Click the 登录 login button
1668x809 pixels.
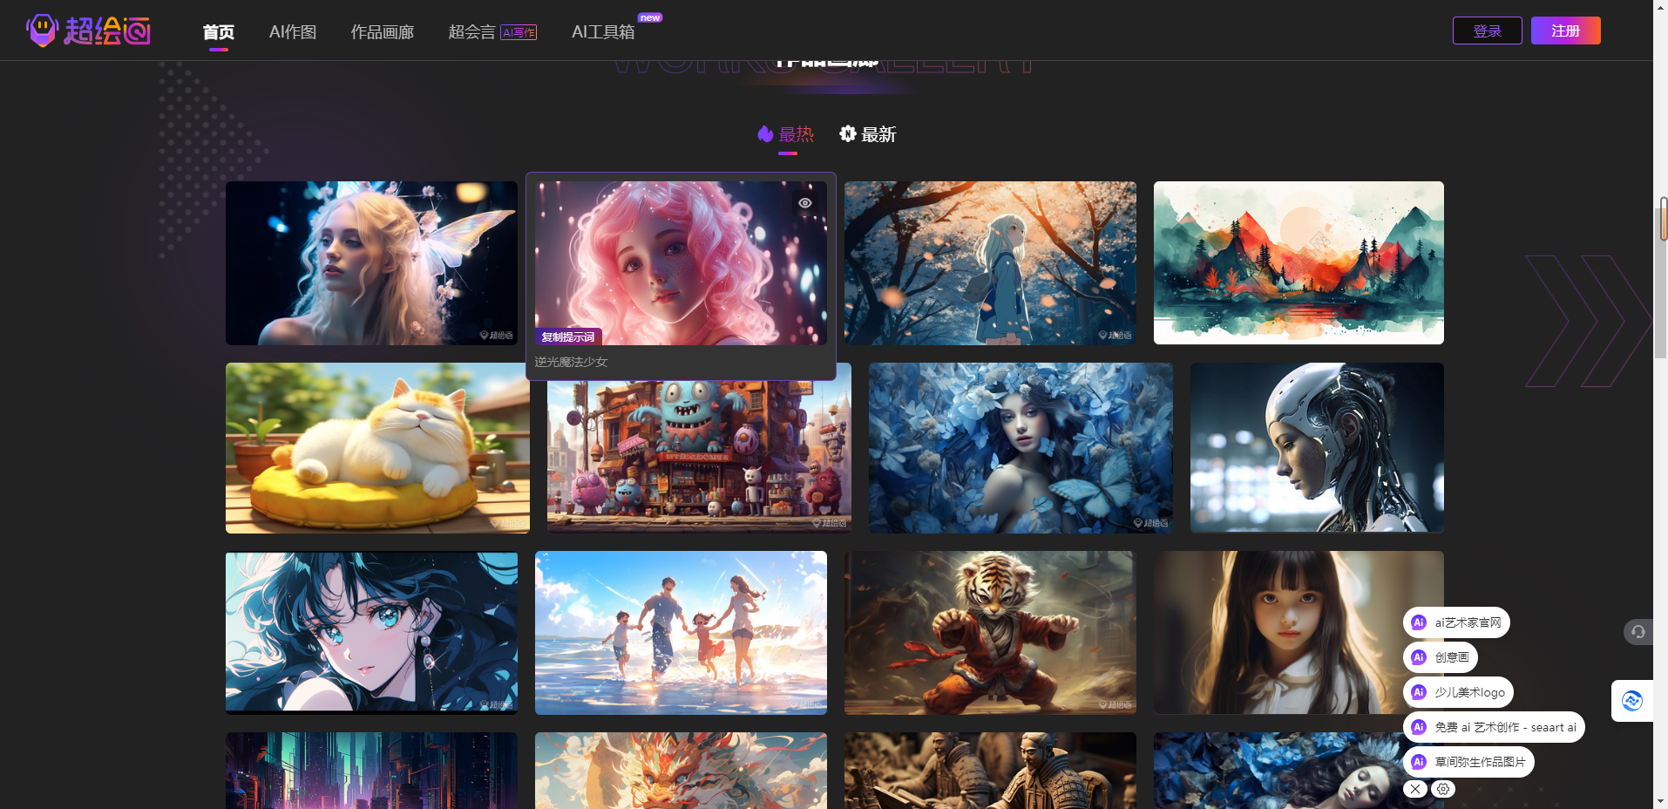click(1487, 31)
